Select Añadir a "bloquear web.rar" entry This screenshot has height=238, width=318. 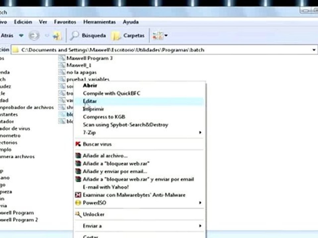(x=139, y=164)
